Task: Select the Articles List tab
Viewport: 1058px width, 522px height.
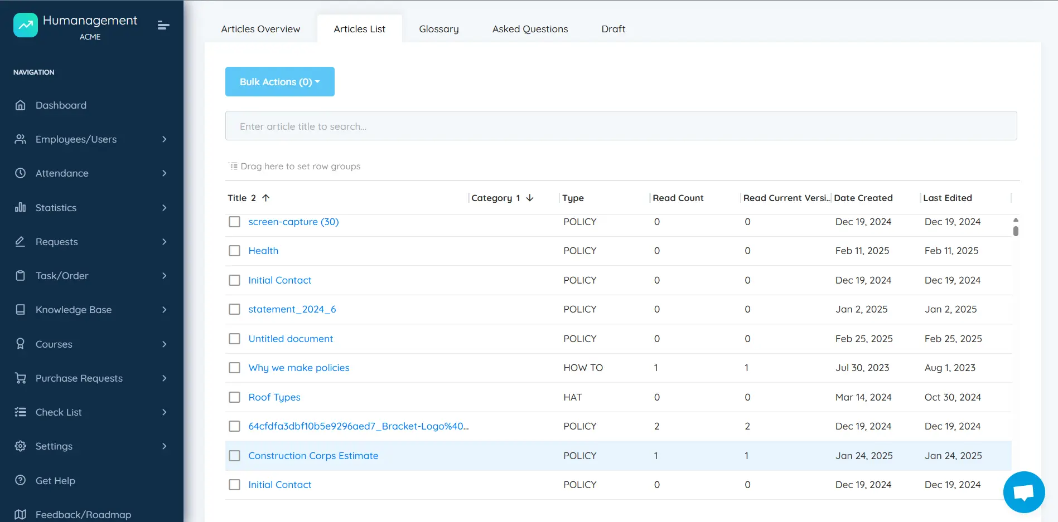Action: [360, 29]
